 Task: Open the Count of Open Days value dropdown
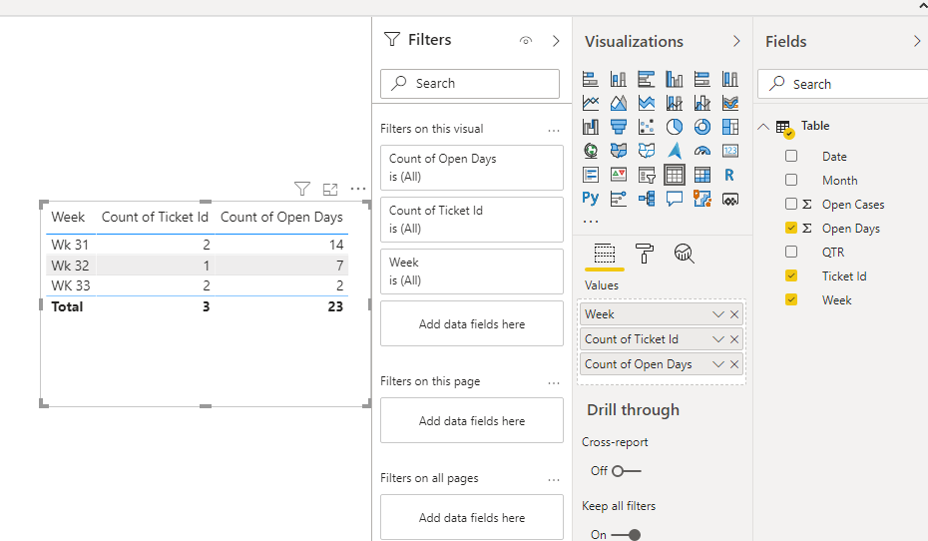pos(717,364)
